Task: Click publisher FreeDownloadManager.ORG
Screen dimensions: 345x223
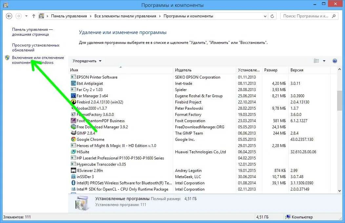Action: coord(200,127)
